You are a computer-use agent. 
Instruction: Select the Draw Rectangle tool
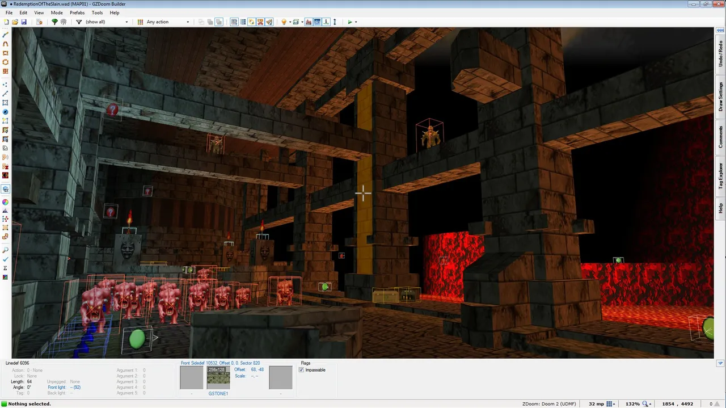click(x=6, y=53)
